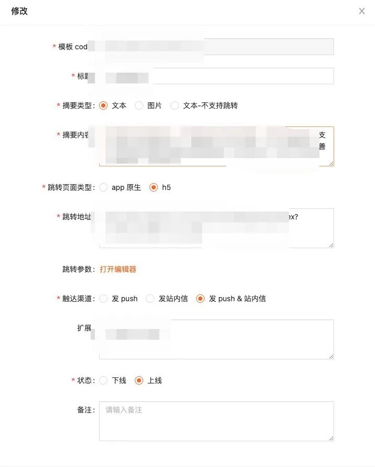Grab the 备注 textarea resize handle
Screen dimensions: 375x467
(x=331, y=438)
